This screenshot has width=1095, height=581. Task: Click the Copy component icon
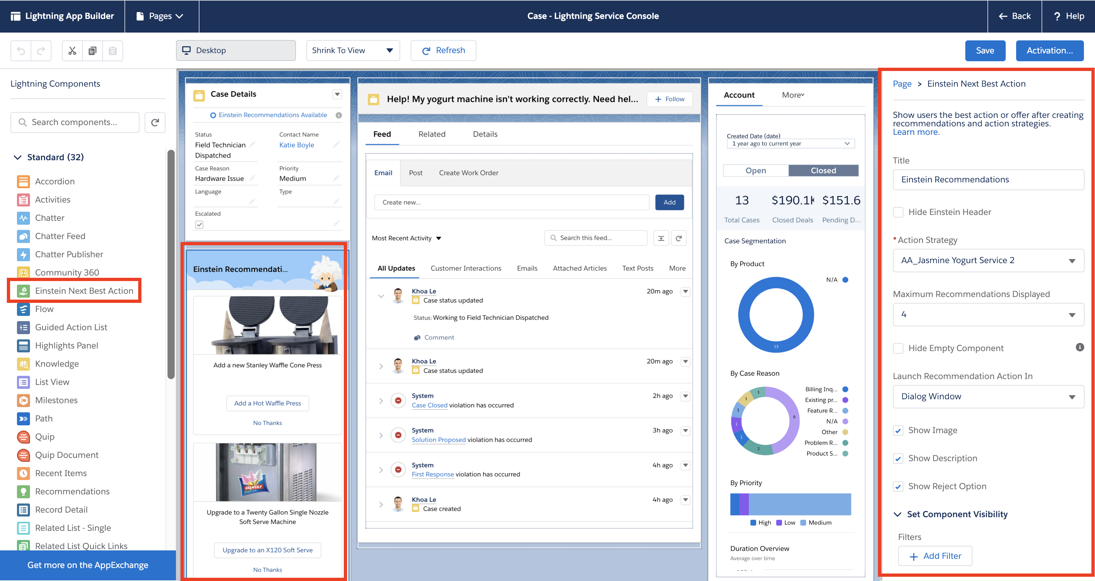92,50
